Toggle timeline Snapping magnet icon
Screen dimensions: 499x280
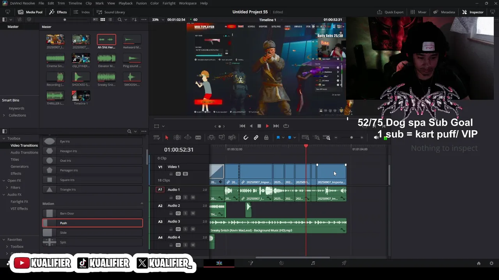(x=246, y=138)
